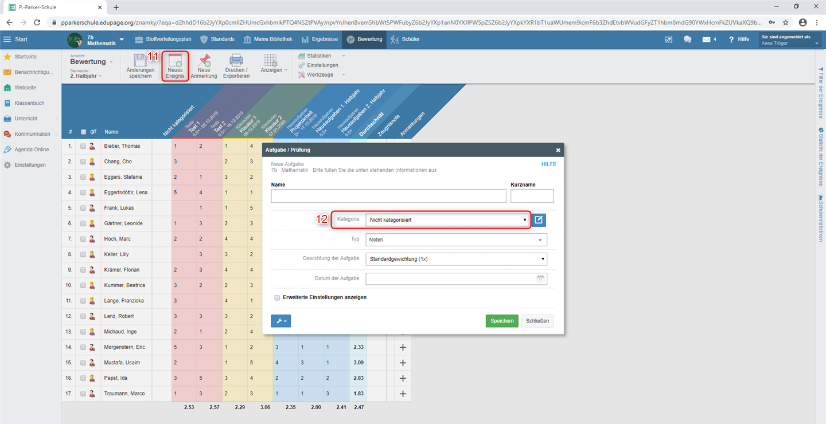Check the box for Lange, Franziska
Screen dimensions: 826x424
pyautogui.click(x=83, y=301)
